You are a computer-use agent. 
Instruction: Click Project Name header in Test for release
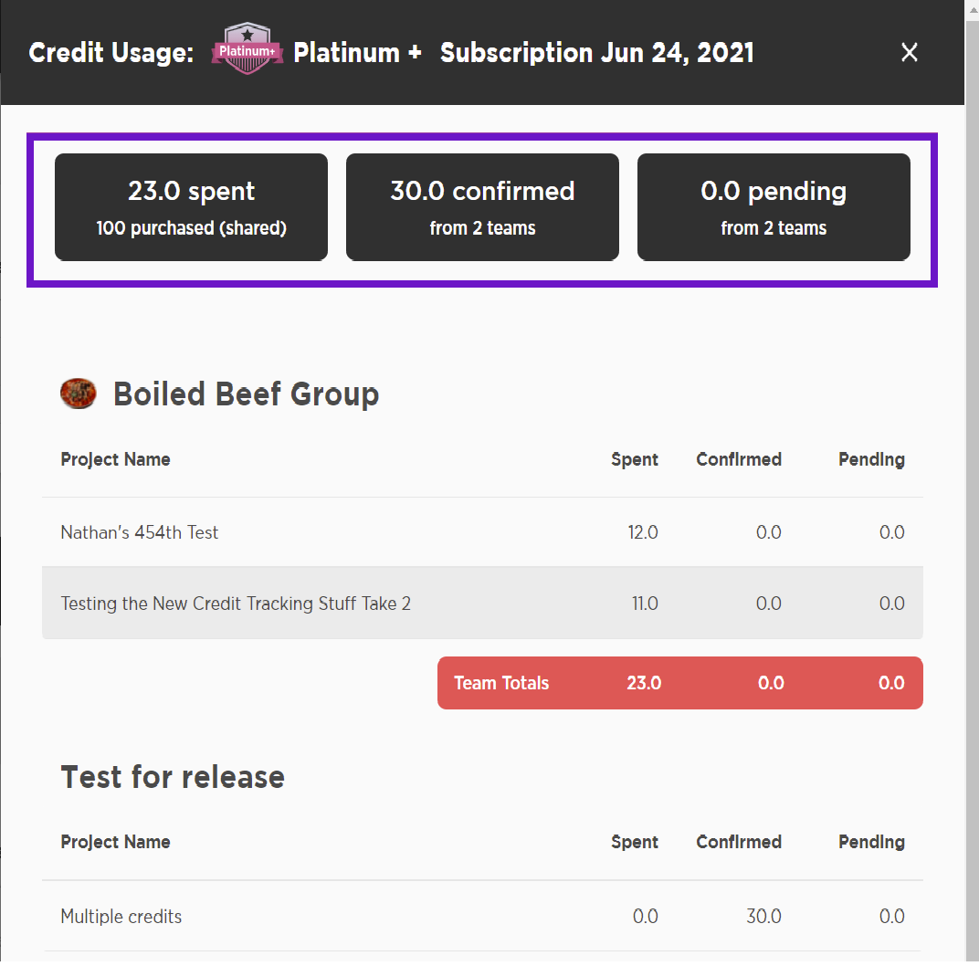[115, 843]
